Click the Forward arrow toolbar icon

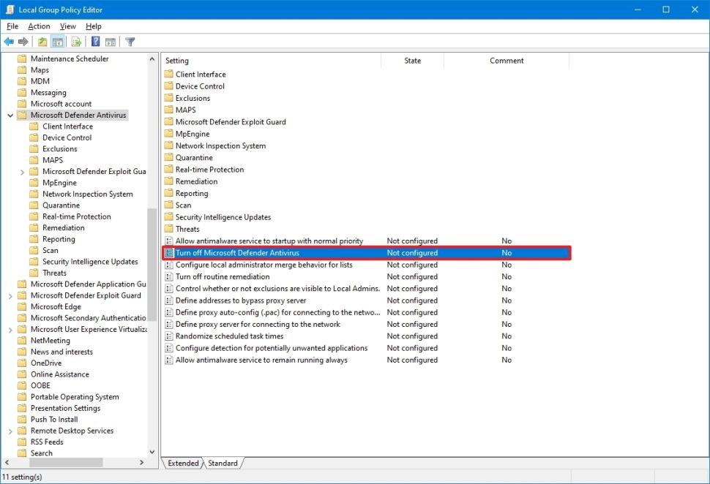click(x=23, y=42)
